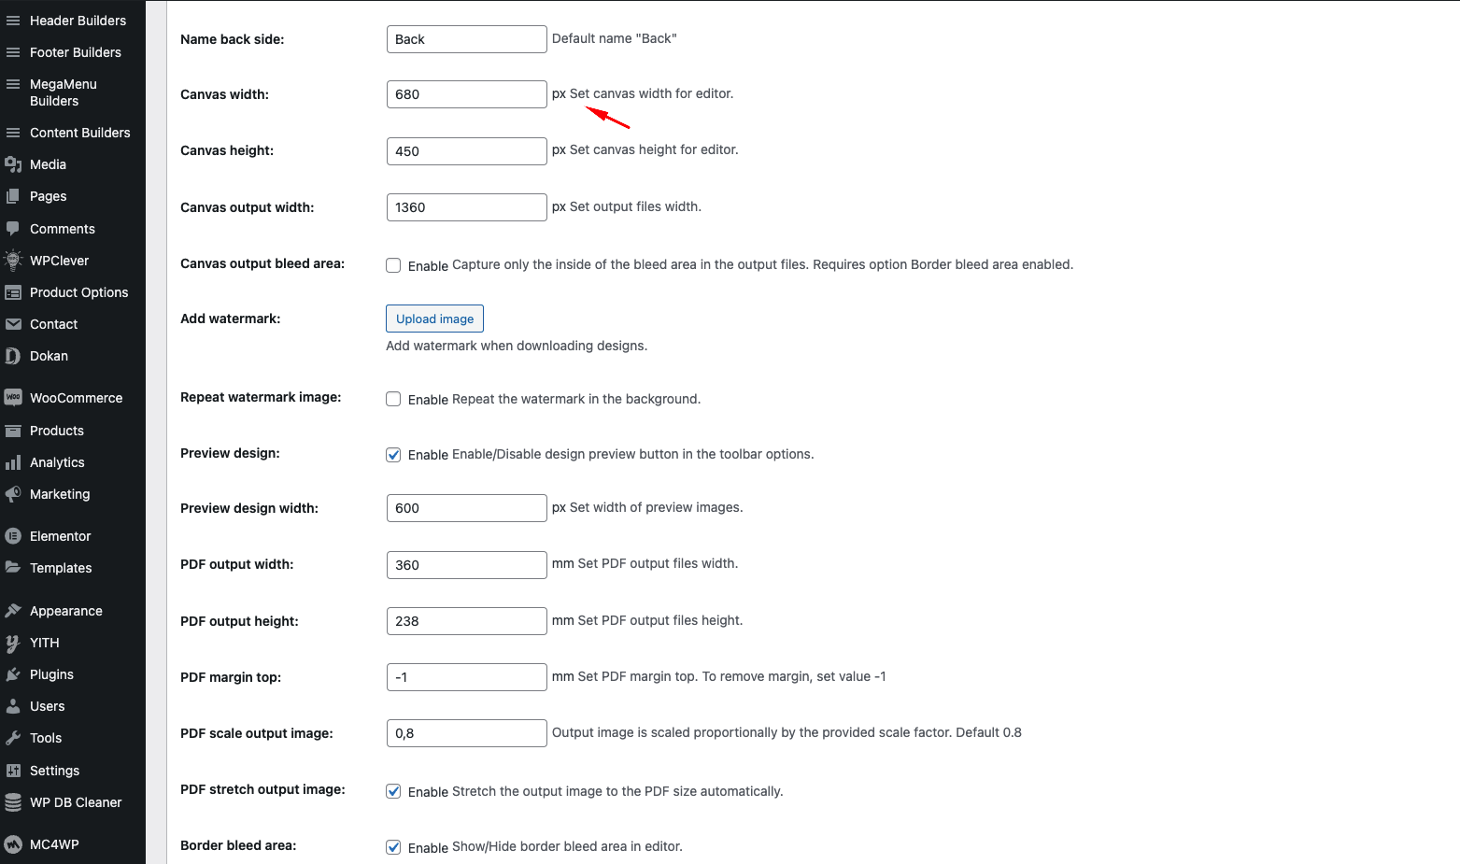
Task: Uncheck the Preview design checkbox
Action: 393,455
